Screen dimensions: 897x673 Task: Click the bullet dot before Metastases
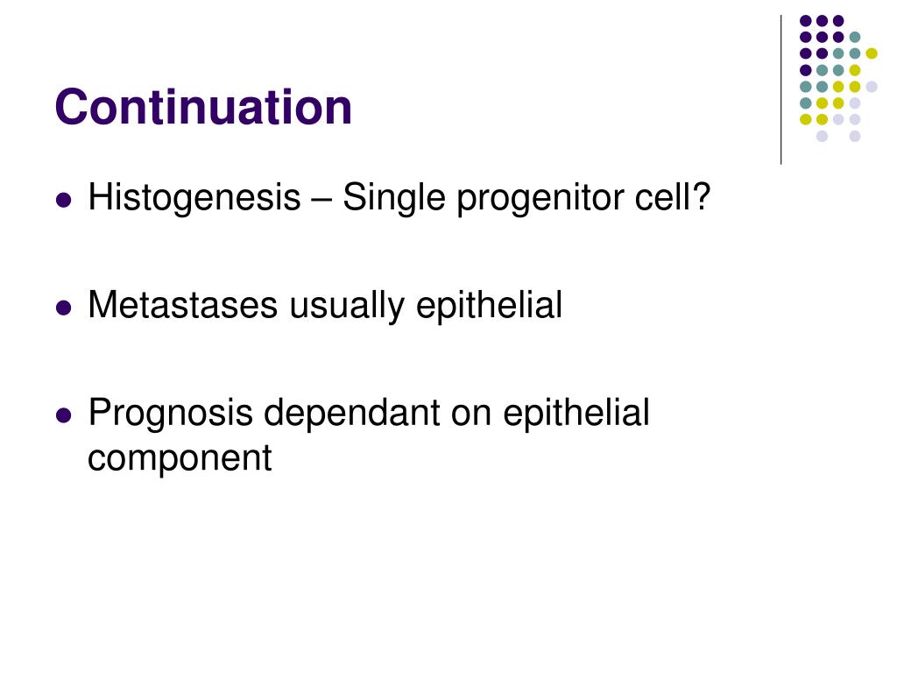(64, 308)
